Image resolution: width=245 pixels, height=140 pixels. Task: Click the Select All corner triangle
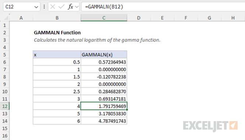tap(6, 18)
